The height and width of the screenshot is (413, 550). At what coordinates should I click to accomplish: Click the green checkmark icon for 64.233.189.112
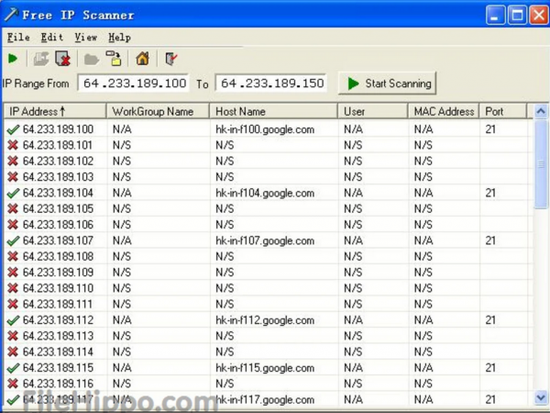[x=13, y=320]
